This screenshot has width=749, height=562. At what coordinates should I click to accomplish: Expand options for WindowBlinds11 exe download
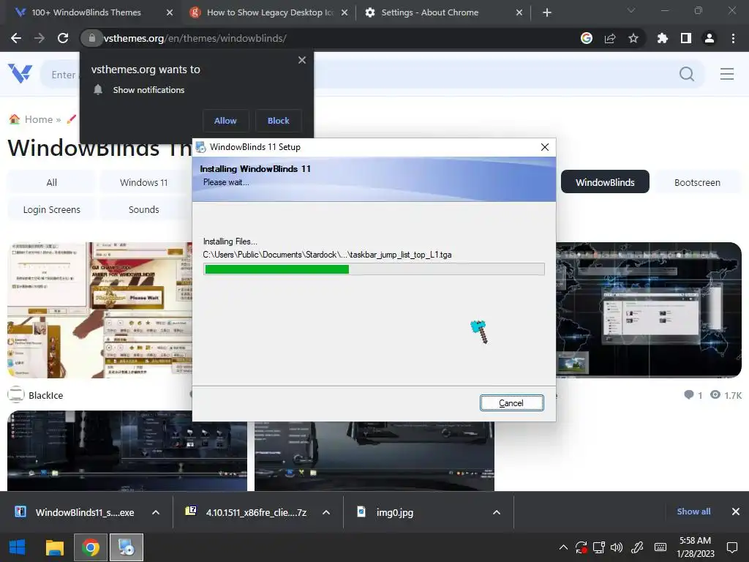pyautogui.click(x=156, y=512)
